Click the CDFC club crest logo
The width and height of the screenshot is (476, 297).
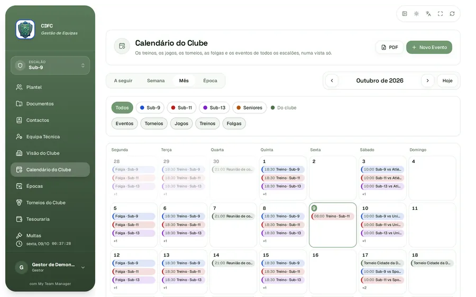pyautogui.click(x=25, y=30)
